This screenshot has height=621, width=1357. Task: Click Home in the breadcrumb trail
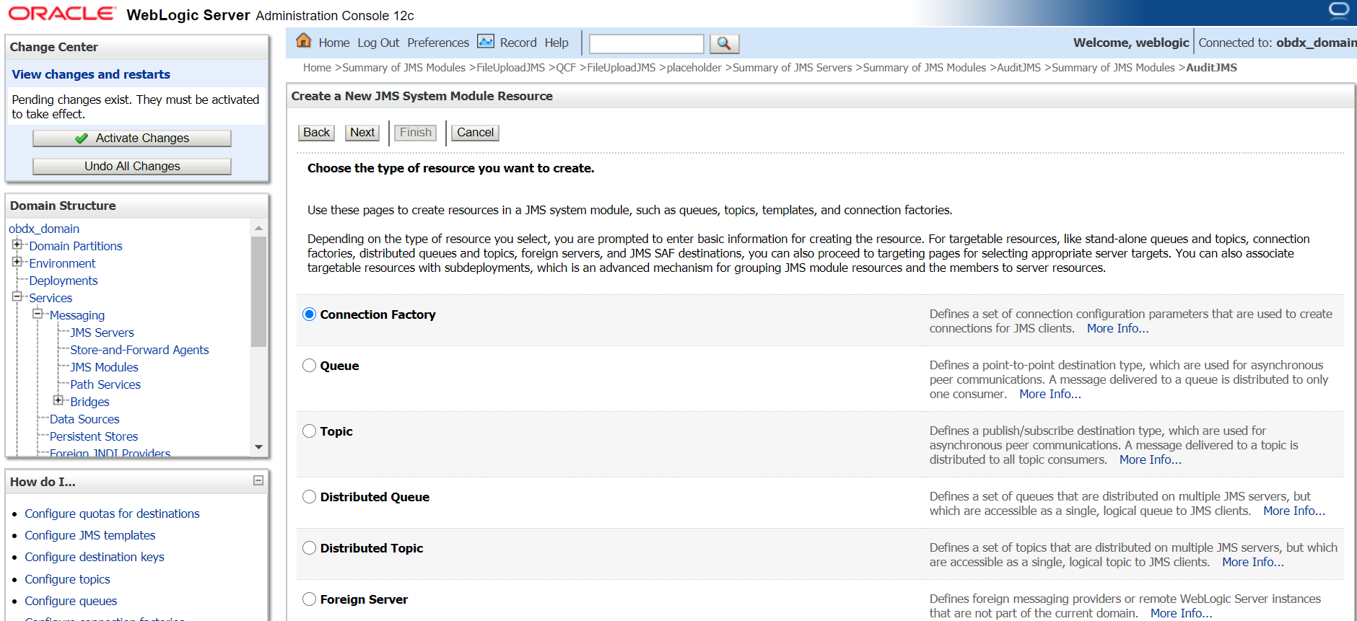tap(317, 68)
